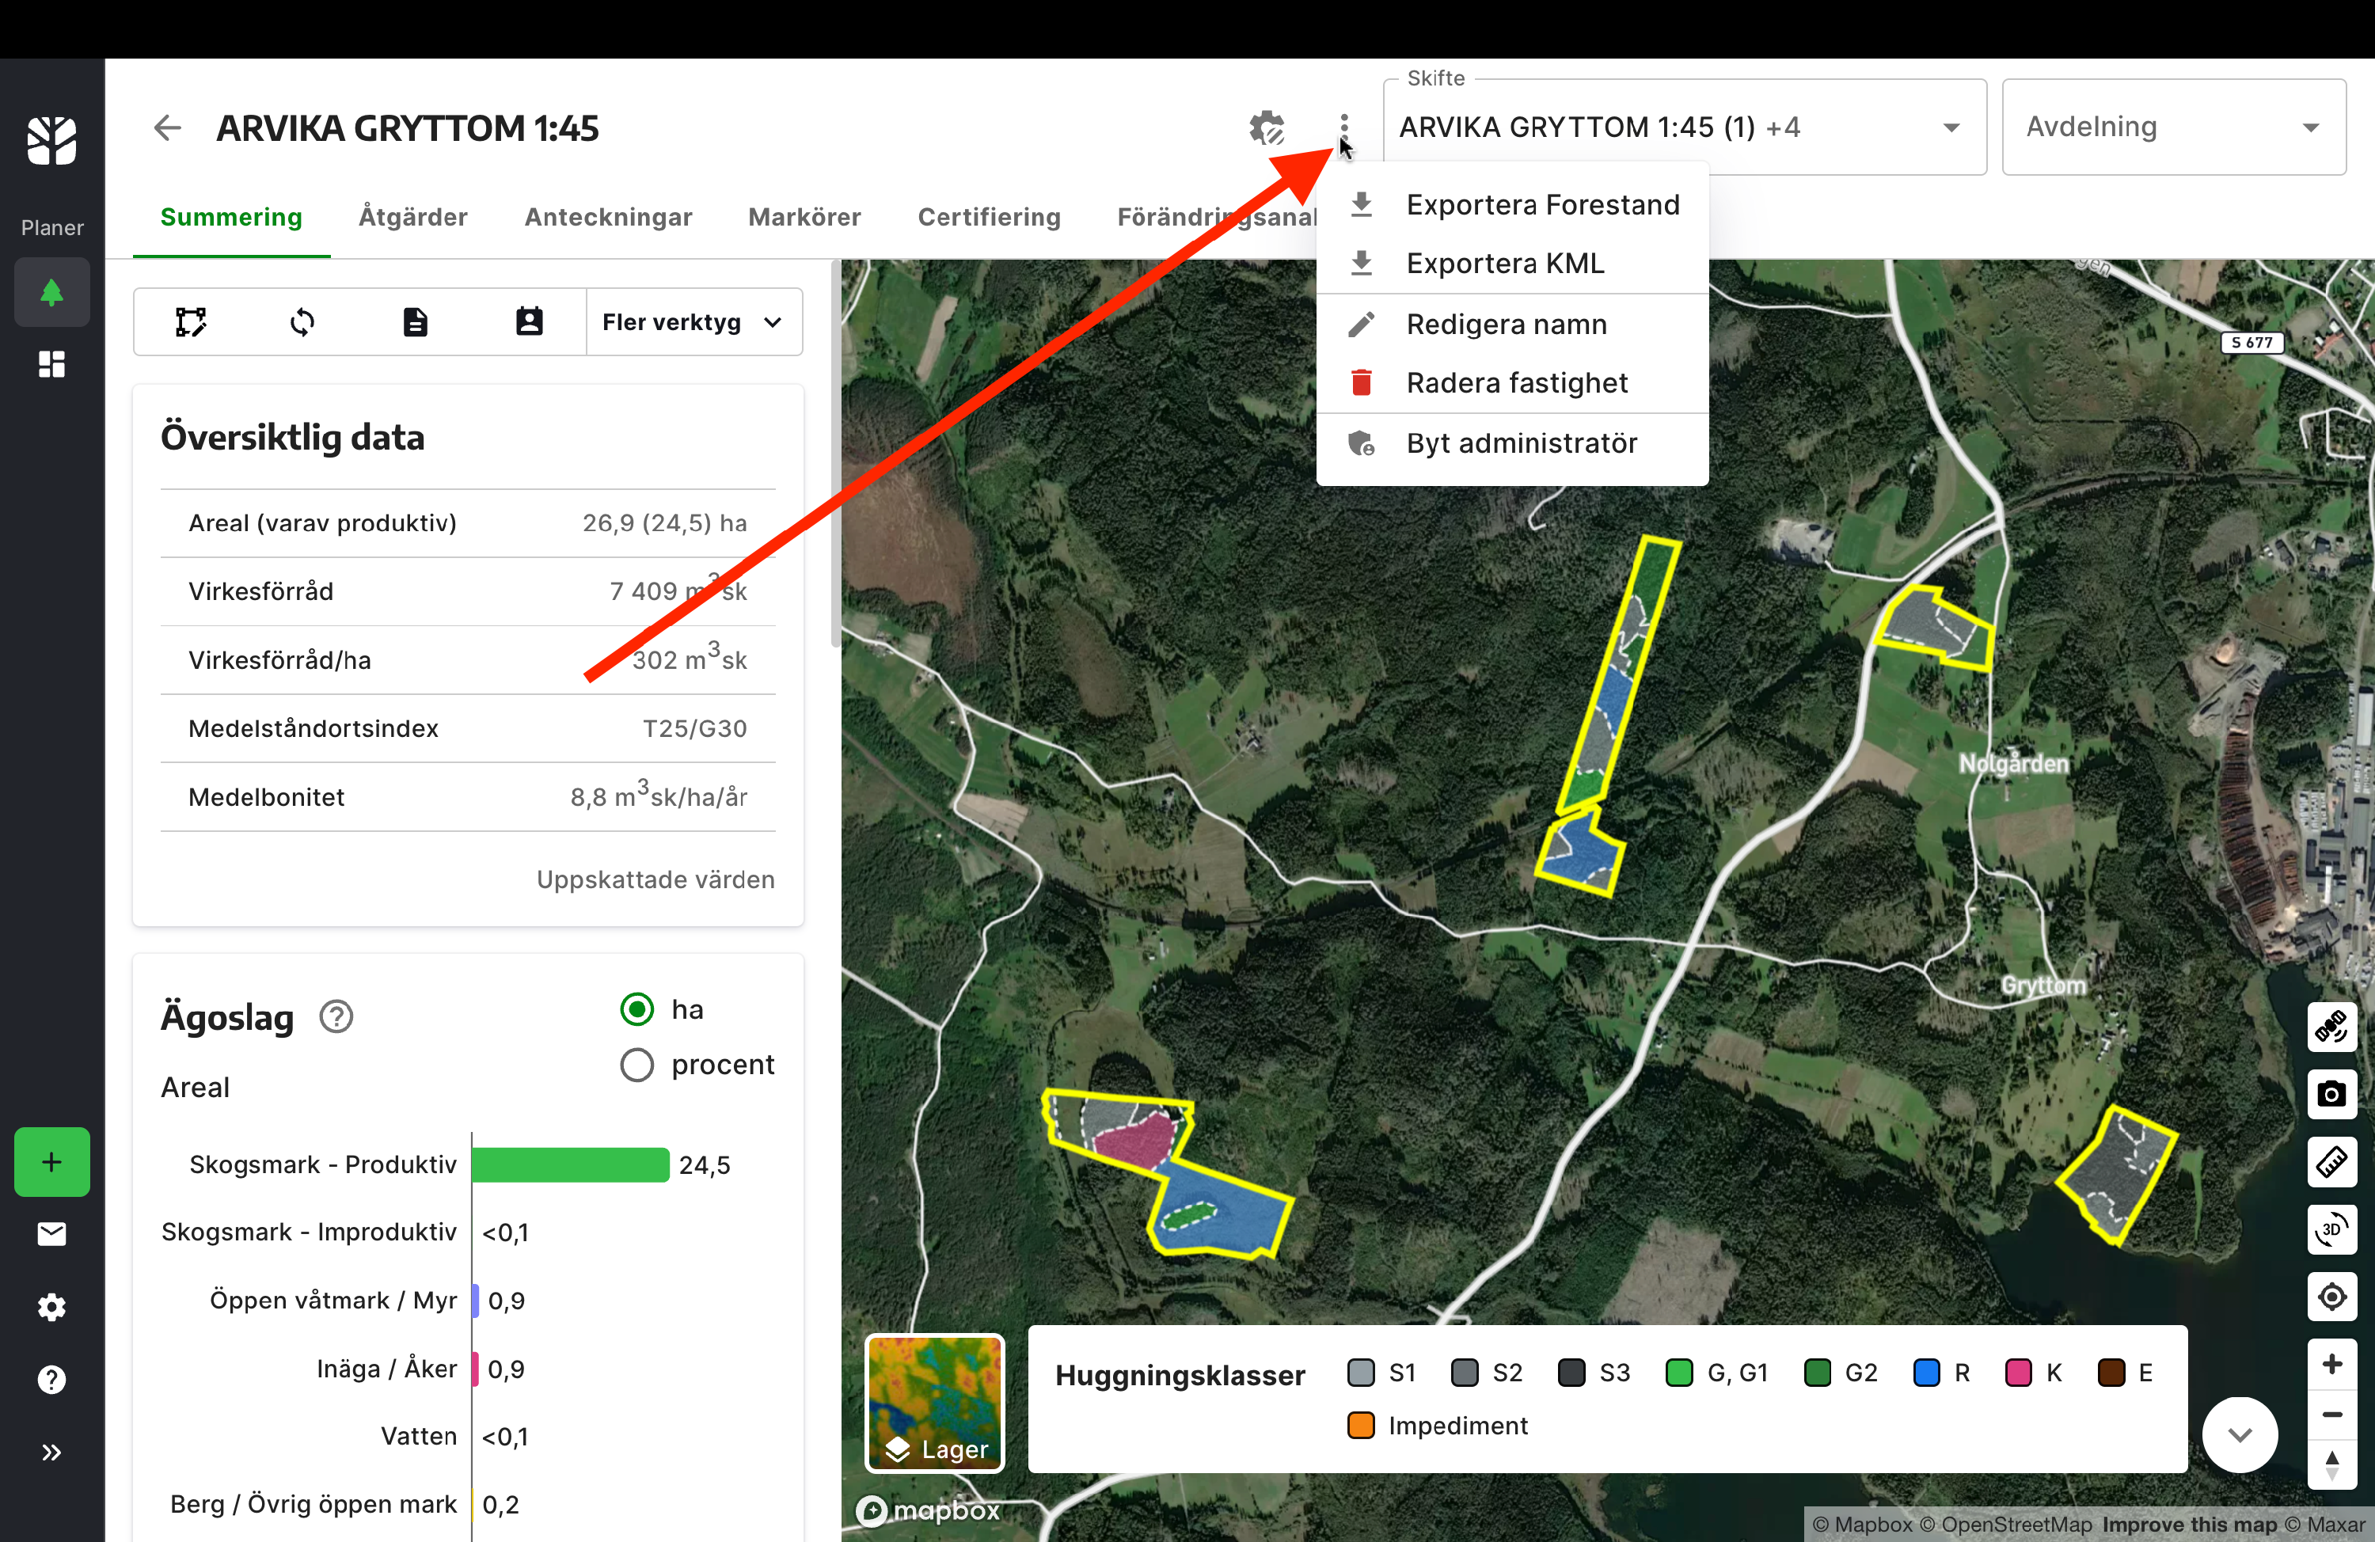Click the blue R legend swatch

click(x=1925, y=1373)
